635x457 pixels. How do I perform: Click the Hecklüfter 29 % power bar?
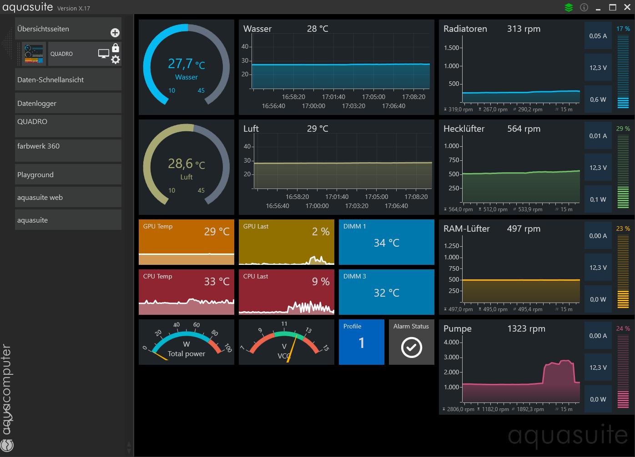[623, 171]
